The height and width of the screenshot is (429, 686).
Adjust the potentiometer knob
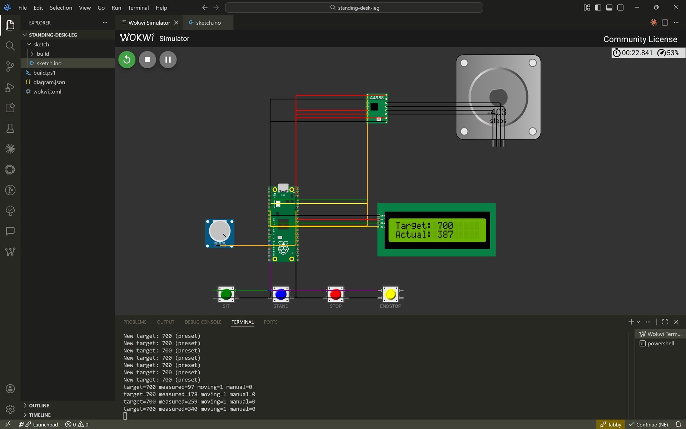pyautogui.click(x=219, y=232)
